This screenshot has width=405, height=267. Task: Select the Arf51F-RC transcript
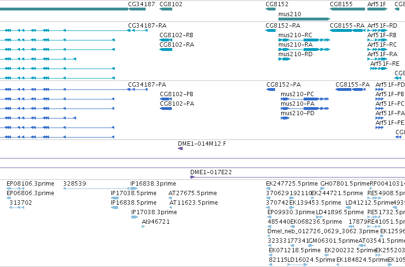(x=377, y=49)
